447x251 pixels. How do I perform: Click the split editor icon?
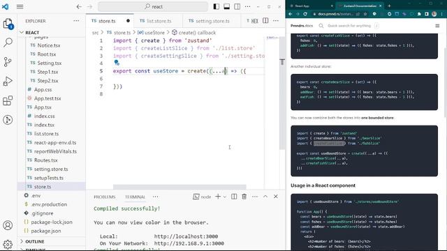265,20
